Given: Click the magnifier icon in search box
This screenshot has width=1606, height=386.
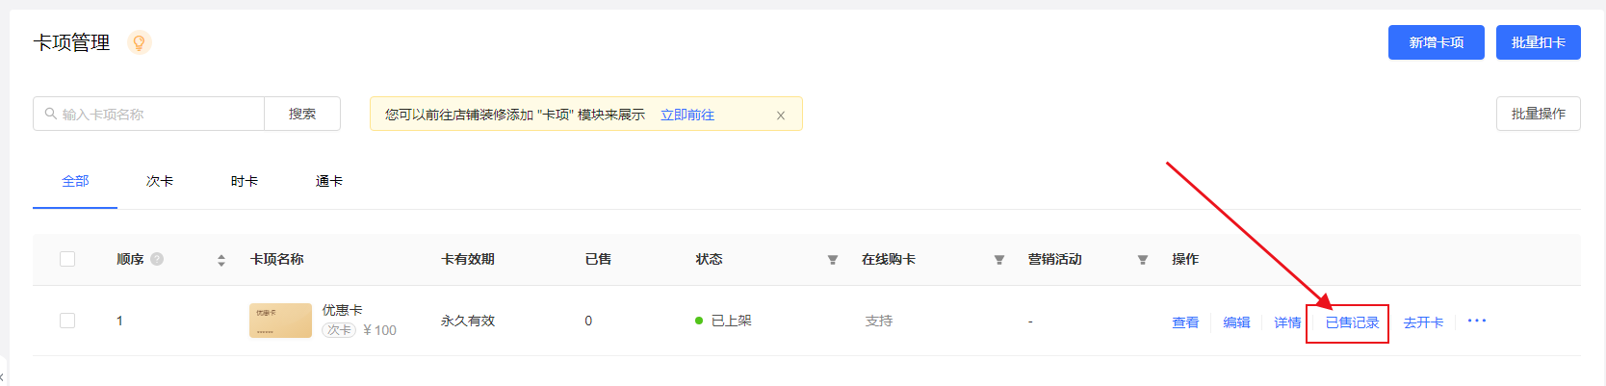Looking at the screenshot, I should 51,114.
